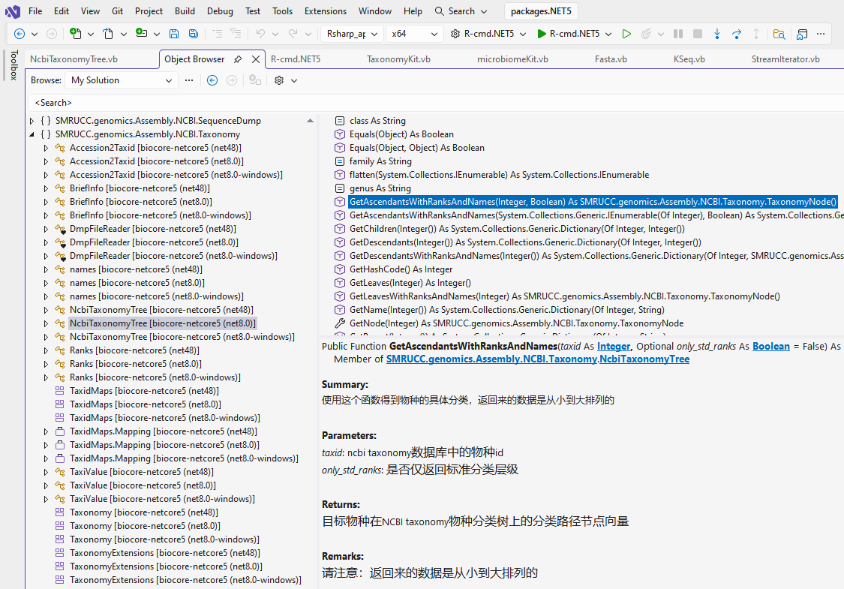Click Object Browser Back navigation arrow

point(212,80)
